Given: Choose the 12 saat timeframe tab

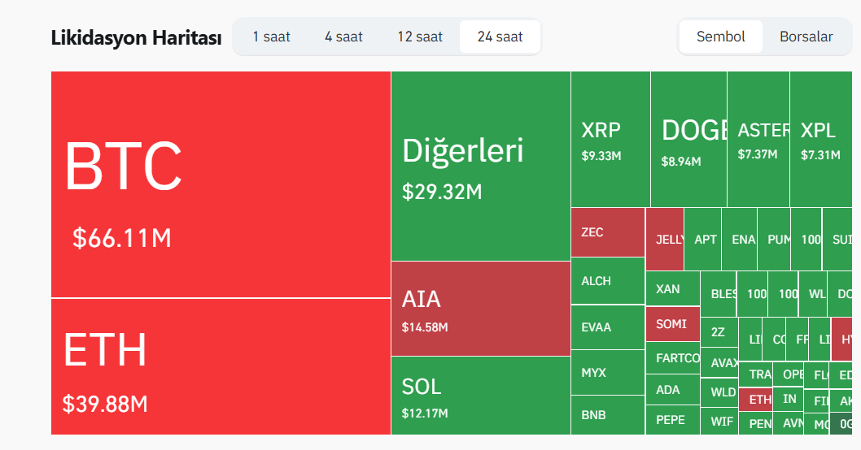Looking at the screenshot, I should (x=420, y=37).
